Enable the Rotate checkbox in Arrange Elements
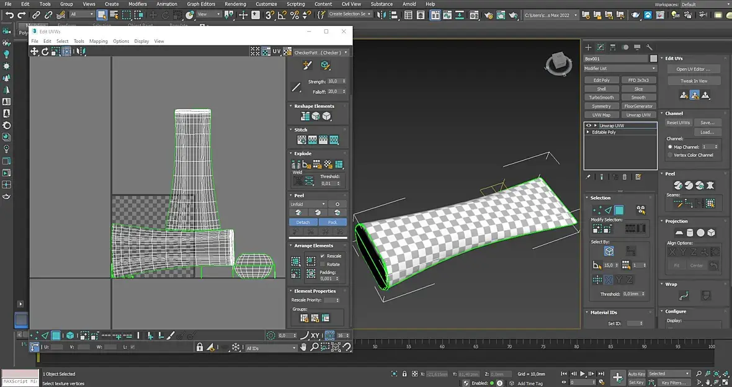 (x=323, y=264)
